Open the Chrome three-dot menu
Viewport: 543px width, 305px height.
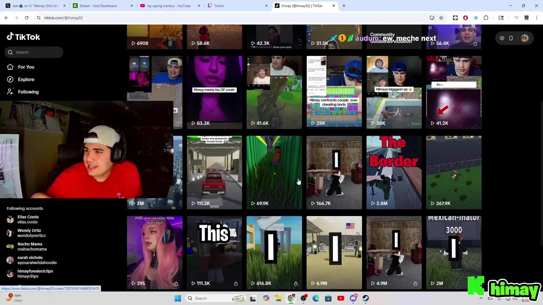click(x=537, y=18)
